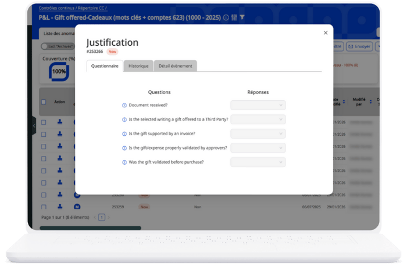This screenshot has height=264, width=407.
Task: Click info icon beside "validated before purchase" question
Action: coord(124,162)
